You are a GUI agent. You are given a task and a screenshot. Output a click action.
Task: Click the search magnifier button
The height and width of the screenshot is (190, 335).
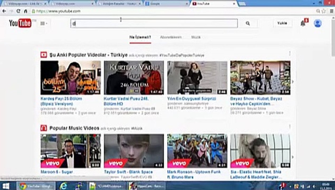[x=248, y=23]
